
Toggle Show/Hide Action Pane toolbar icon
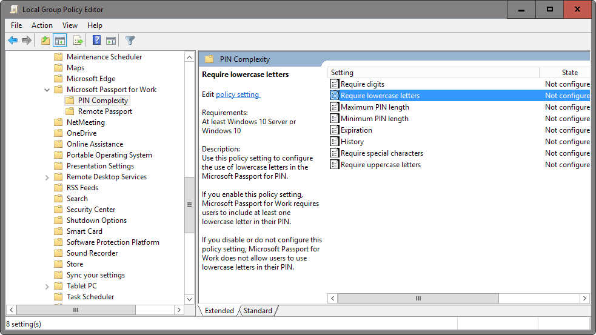click(x=111, y=41)
